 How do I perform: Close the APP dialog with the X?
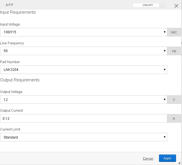[176, 6]
